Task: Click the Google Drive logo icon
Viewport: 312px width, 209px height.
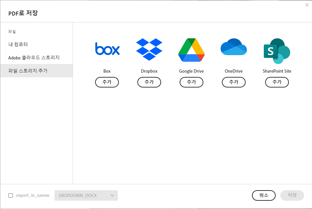Action: (x=191, y=50)
